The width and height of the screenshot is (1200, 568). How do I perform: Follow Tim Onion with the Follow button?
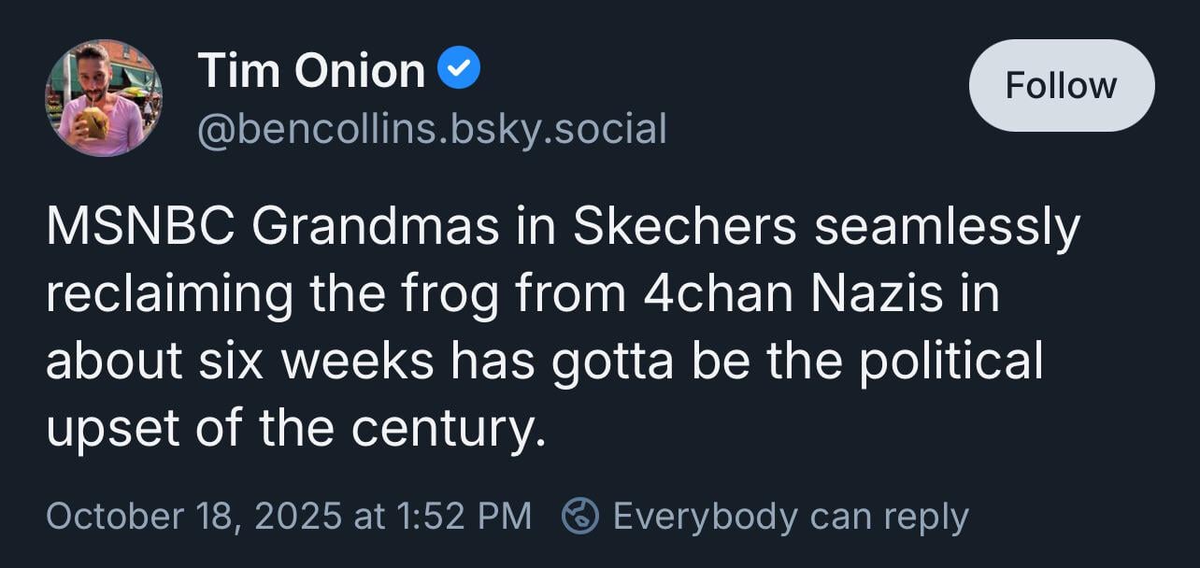point(1061,86)
